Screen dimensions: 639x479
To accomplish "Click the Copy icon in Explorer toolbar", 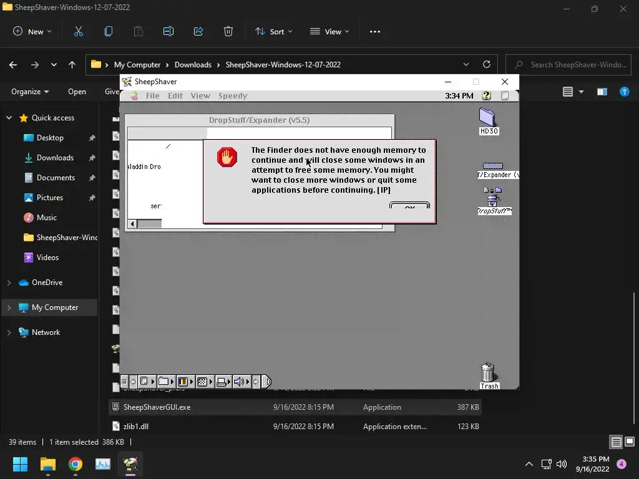I will point(109,31).
